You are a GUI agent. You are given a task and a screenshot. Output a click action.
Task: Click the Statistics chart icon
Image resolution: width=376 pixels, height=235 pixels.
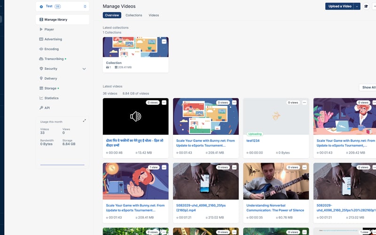tap(41, 98)
